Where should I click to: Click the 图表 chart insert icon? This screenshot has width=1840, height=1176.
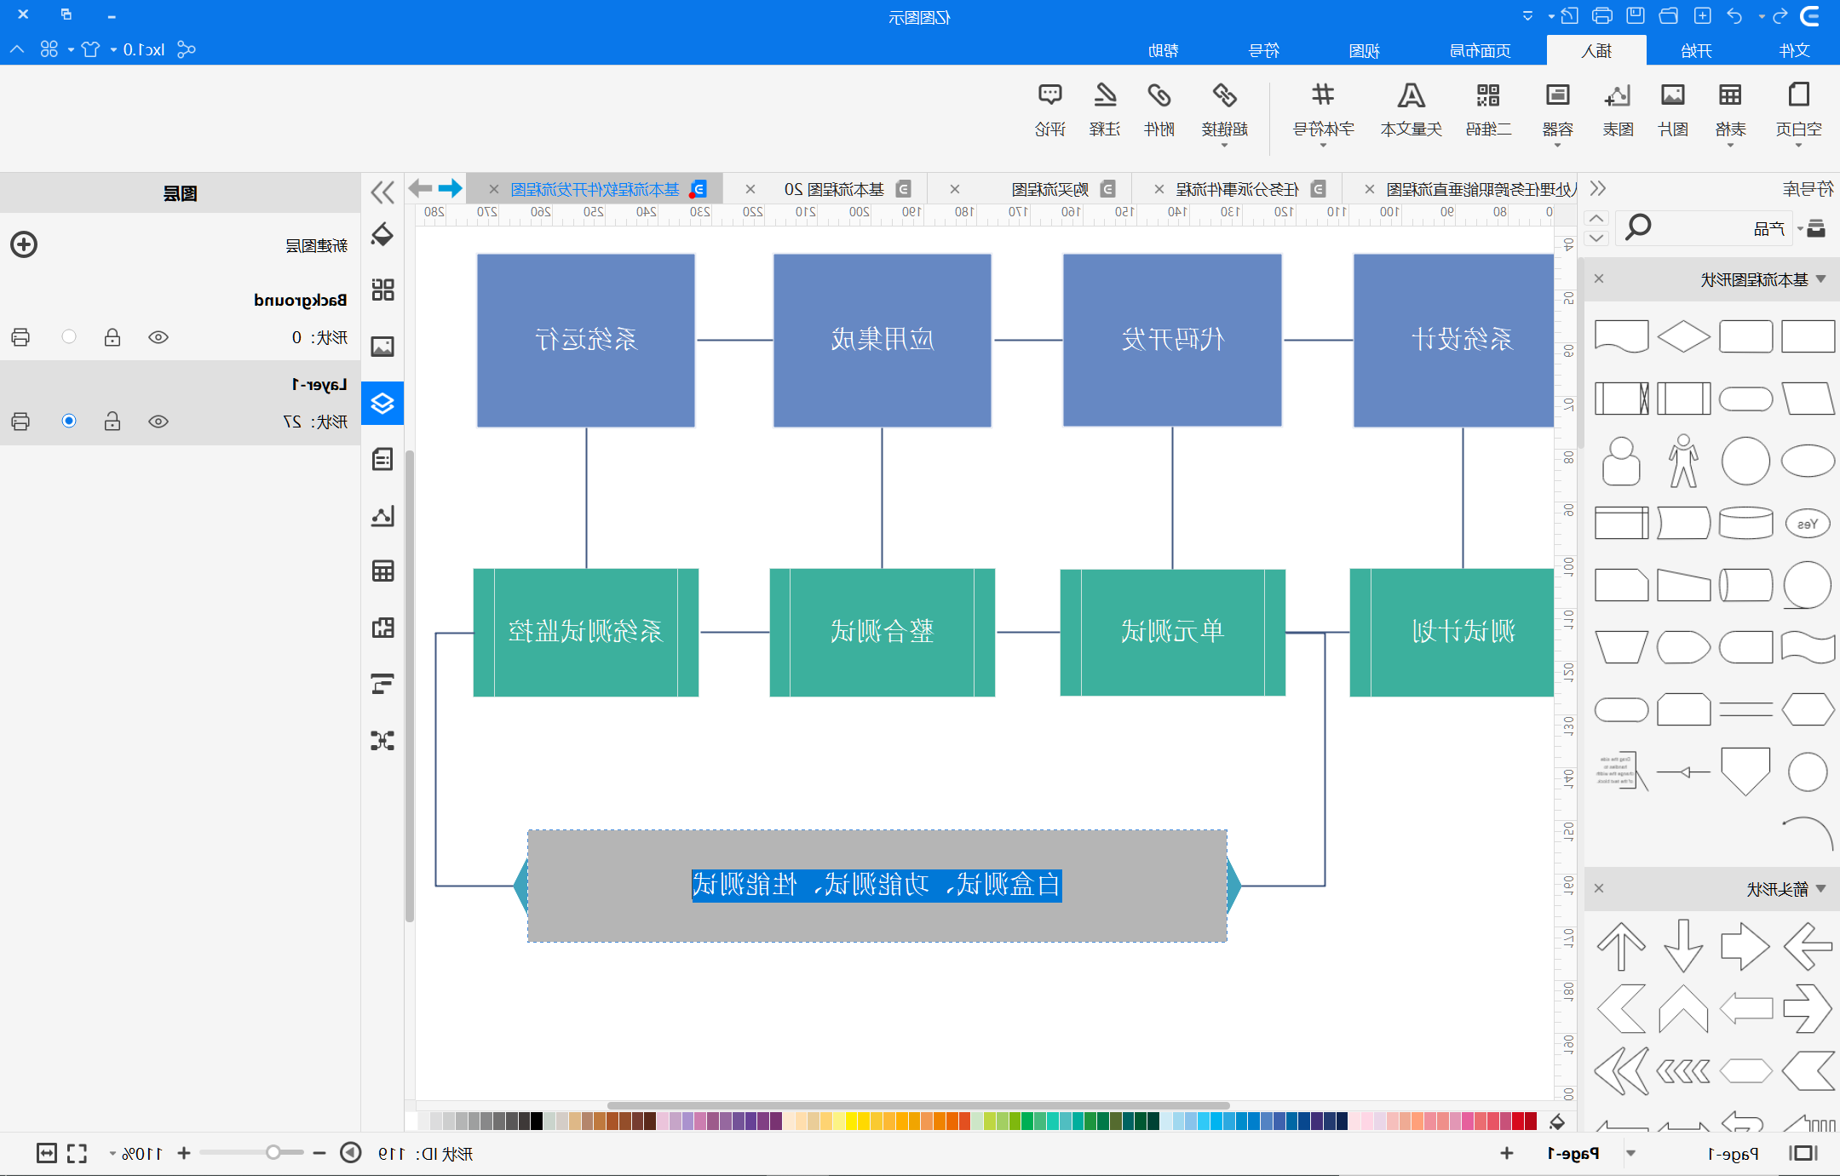tap(1617, 95)
